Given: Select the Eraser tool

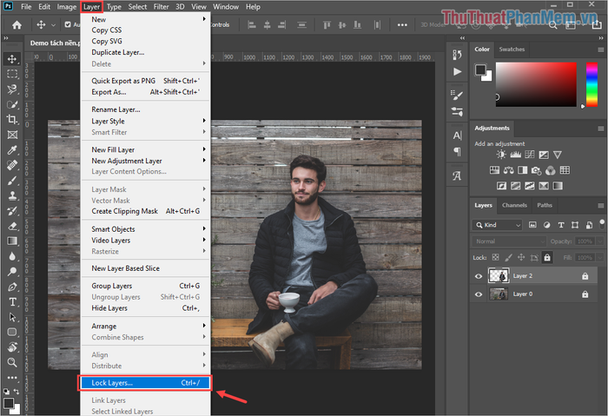Looking at the screenshot, I should click(x=12, y=226).
